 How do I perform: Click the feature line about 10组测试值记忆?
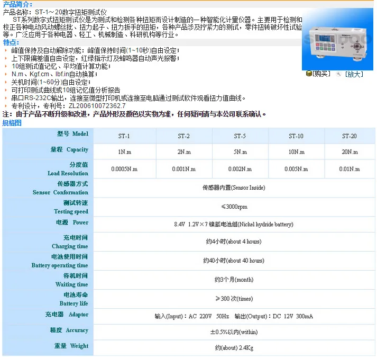[61, 66]
